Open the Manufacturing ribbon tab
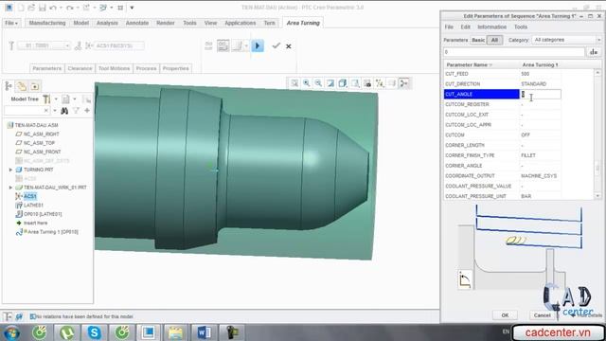 47,23
